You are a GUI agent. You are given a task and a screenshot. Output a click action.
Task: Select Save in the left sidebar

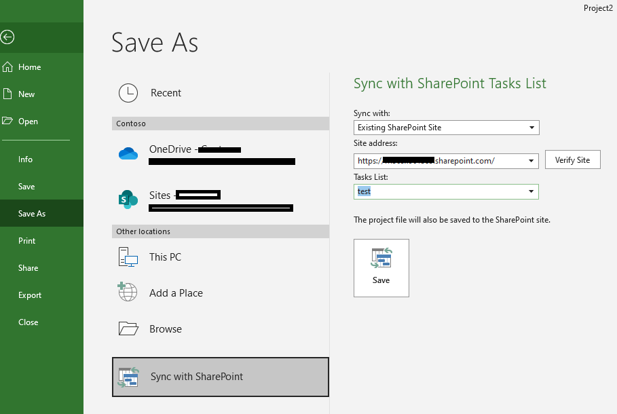[26, 187]
